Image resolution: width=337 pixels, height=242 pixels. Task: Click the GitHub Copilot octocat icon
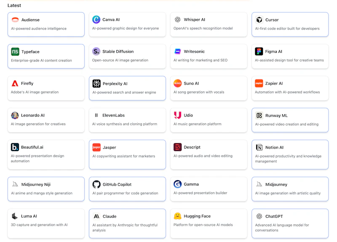(96, 184)
